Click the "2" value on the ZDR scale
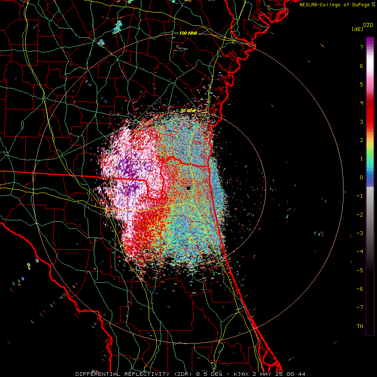The height and width of the screenshot is (377, 377). click(x=362, y=140)
